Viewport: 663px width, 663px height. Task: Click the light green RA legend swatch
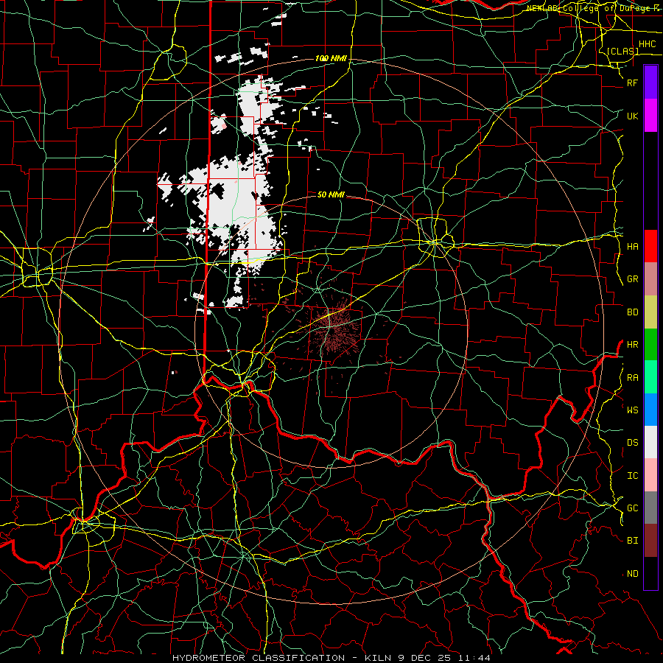pos(650,377)
